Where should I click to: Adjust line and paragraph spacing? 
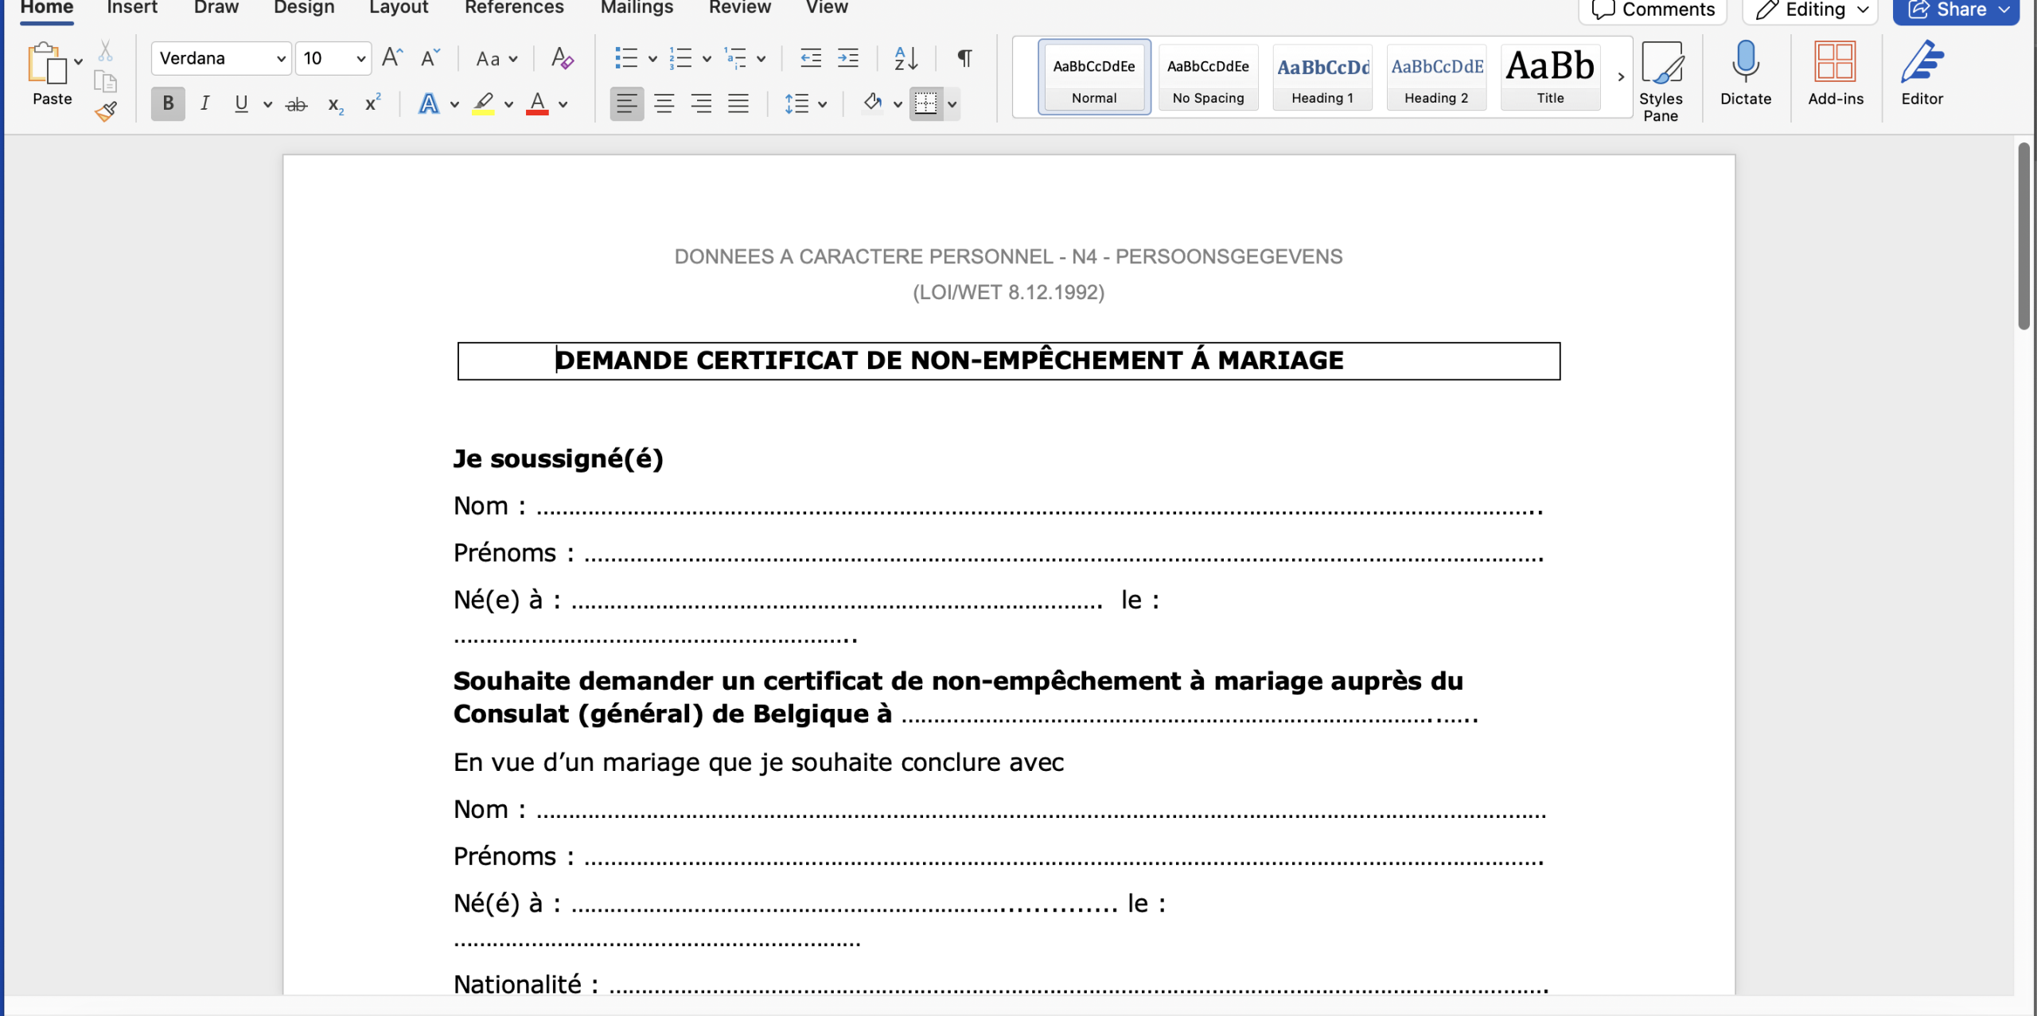(x=796, y=103)
